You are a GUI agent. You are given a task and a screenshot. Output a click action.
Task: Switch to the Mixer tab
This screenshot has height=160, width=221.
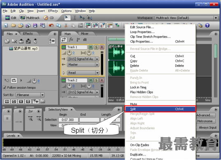tap(84, 34)
